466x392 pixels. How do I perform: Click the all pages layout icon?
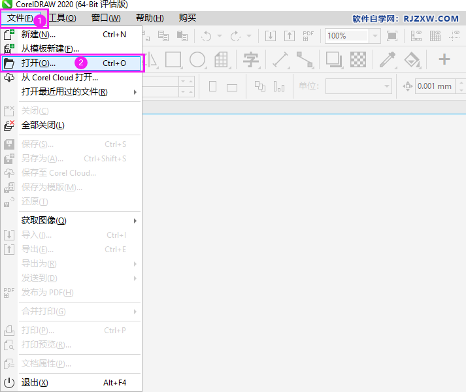pos(260,86)
